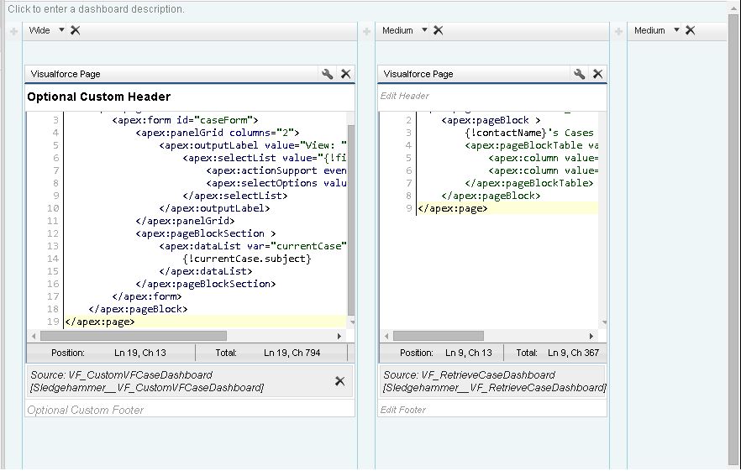The height and width of the screenshot is (471, 741).
Task: Click the plus icon beside first Medium column
Action: tap(366, 32)
